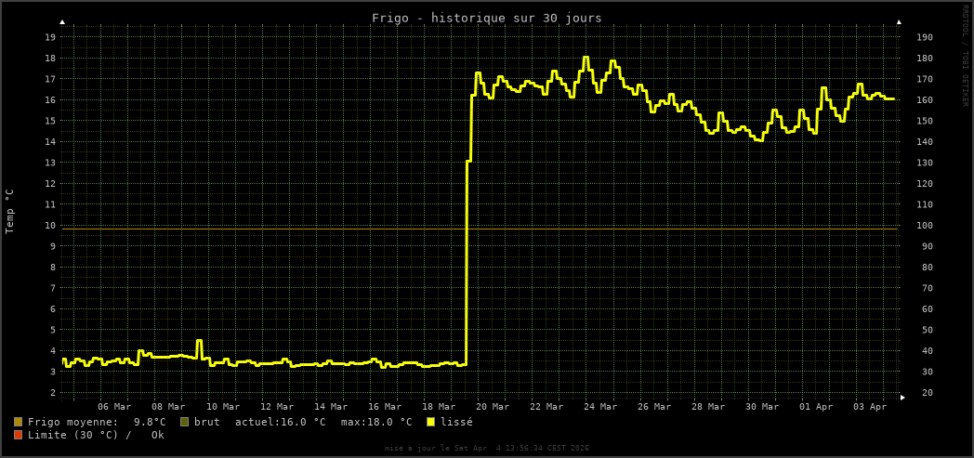
Task: Select the '03 Apr' date label
Action: 871,406
